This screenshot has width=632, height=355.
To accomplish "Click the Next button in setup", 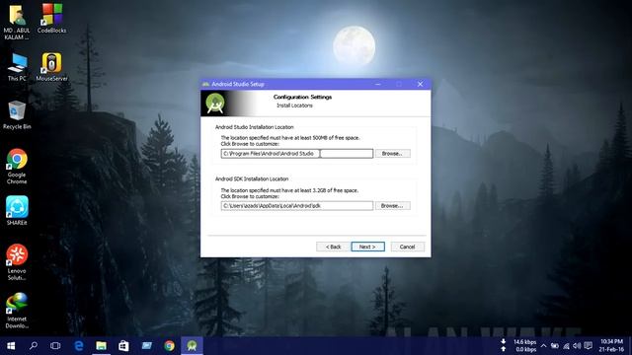I will (367, 247).
